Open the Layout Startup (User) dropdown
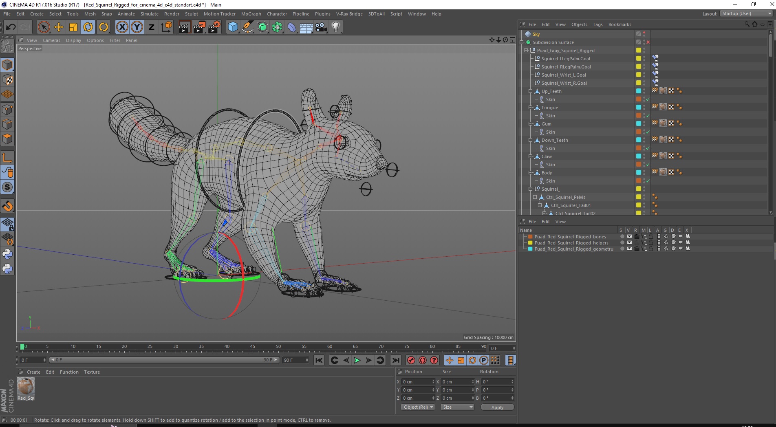The width and height of the screenshot is (776, 427). point(746,13)
